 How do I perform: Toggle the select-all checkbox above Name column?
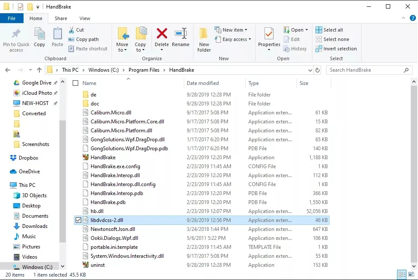pyautogui.click(x=75, y=83)
